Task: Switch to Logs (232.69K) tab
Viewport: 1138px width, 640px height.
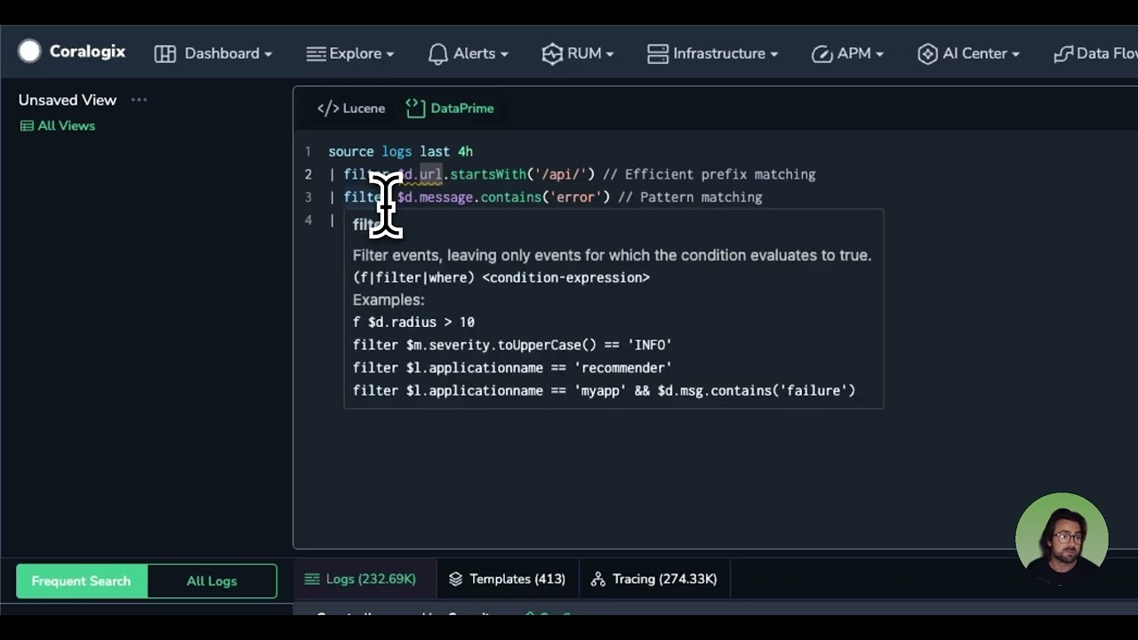Action: [x=360, y=579]
